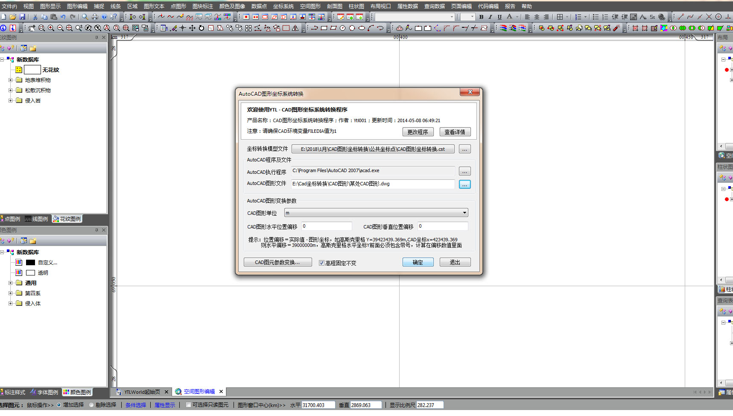Viewport: 733px width, 416px height.
Task: Click the CAD图形水平位置偏移 input field
Action: point(327,226)
